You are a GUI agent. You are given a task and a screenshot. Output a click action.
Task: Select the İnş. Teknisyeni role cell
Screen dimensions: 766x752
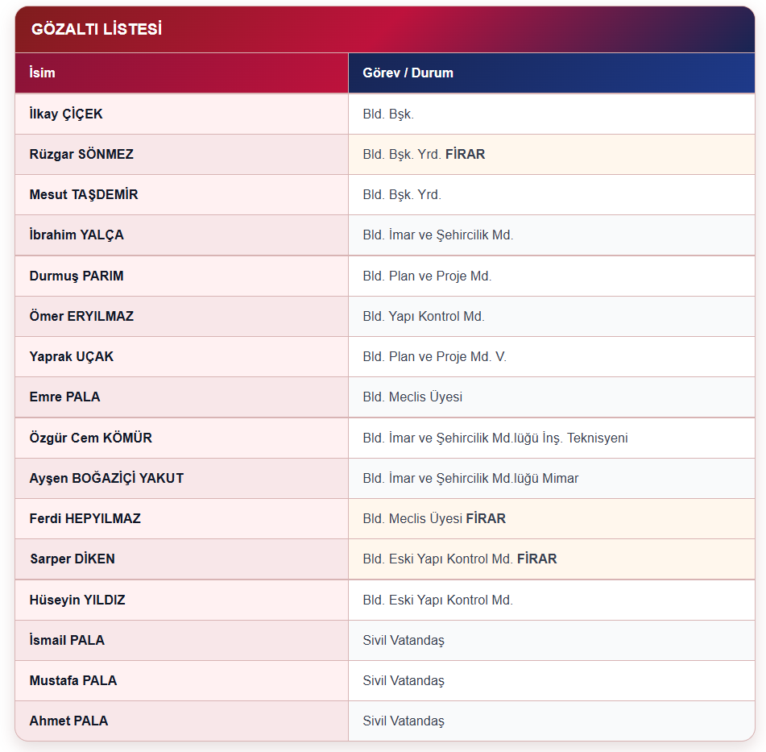click(552, 438)
